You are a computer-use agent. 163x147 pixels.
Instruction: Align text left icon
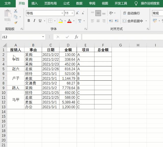click(92, 21)
